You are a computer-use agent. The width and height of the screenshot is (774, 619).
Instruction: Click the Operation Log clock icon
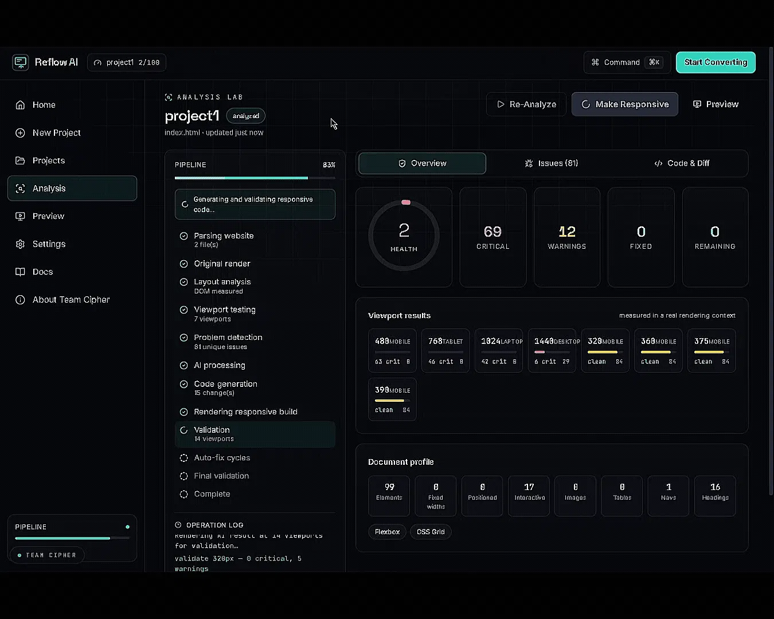click(x=178, y=525)
